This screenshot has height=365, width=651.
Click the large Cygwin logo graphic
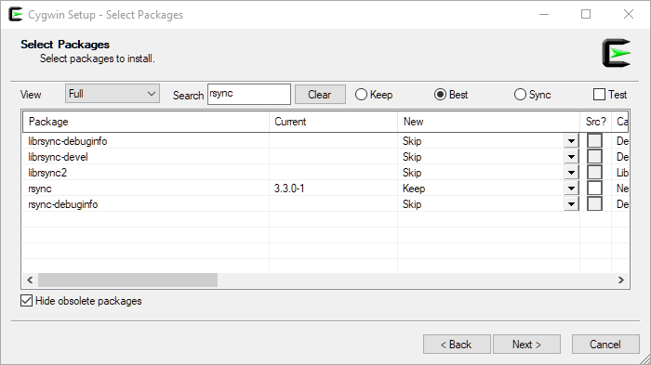pos(617,53)
